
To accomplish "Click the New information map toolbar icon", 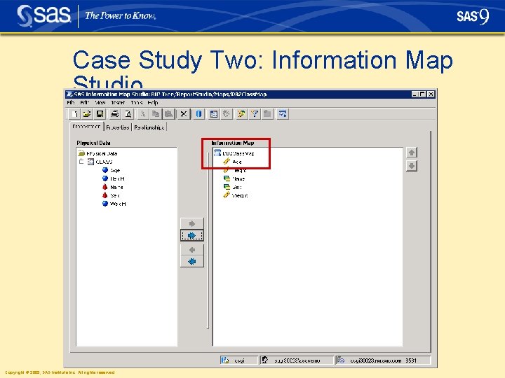I will point(74,114).
